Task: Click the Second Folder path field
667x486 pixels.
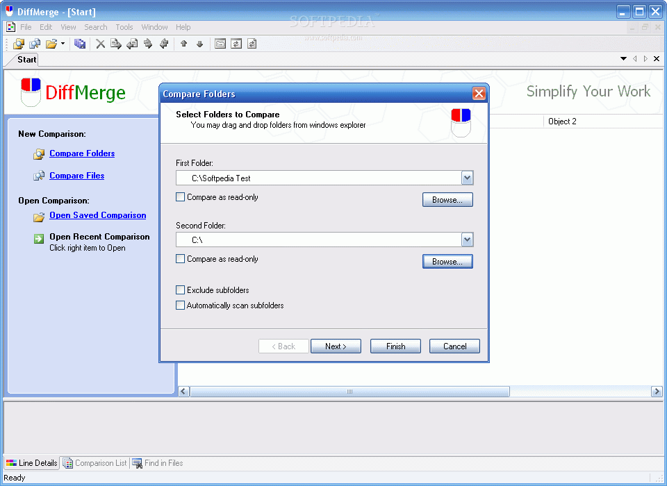Action: tap(320, 240)
